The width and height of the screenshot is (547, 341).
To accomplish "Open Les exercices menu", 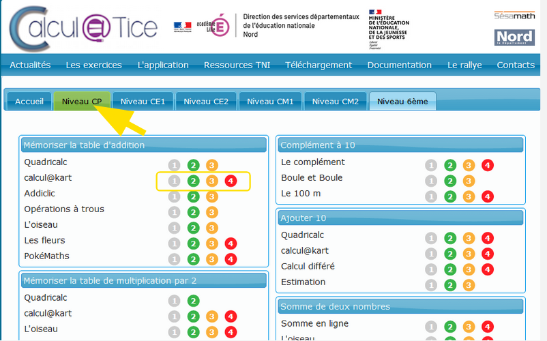I will click(94, 65).
